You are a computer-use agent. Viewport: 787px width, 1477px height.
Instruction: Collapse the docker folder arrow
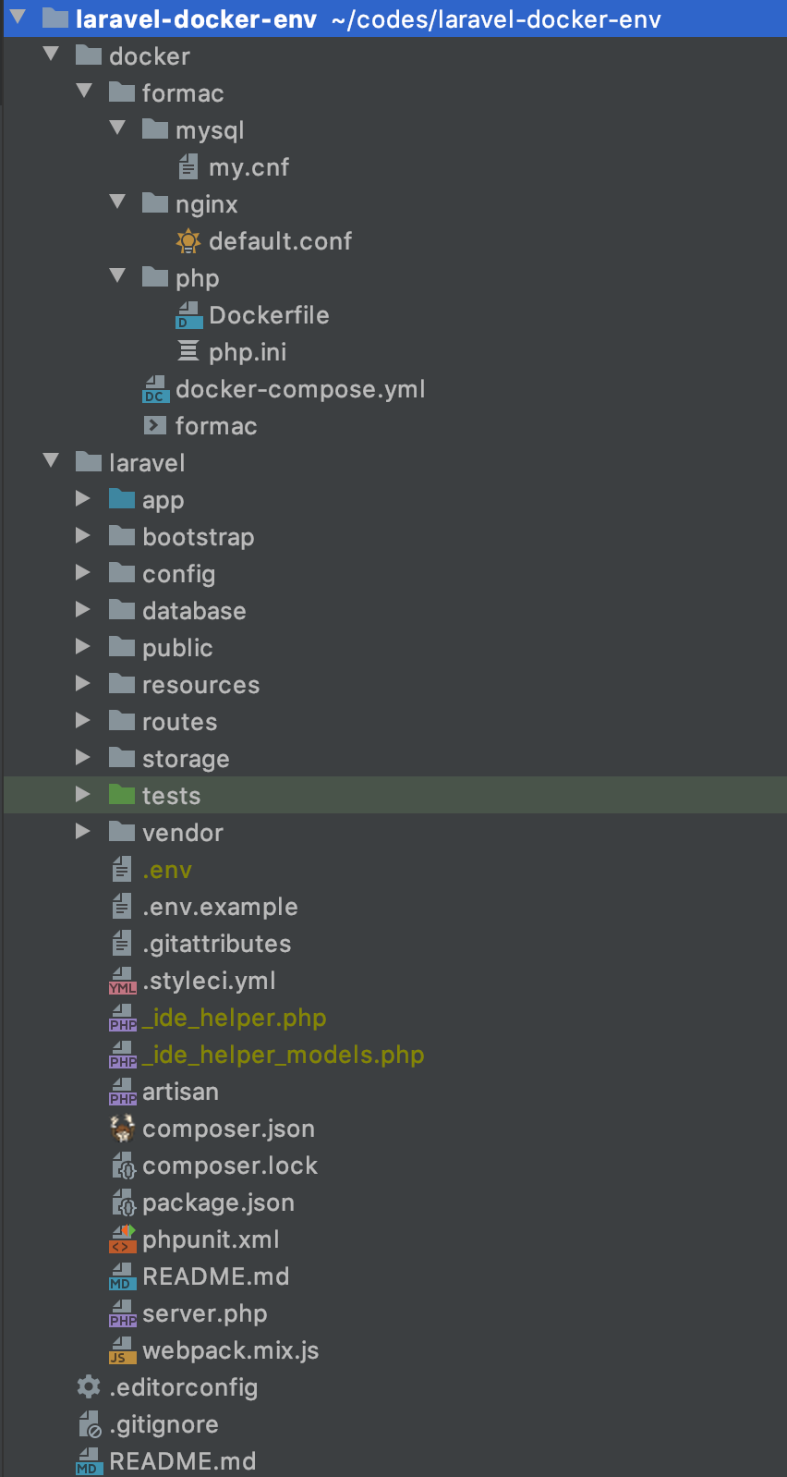(x=51, y=55)
